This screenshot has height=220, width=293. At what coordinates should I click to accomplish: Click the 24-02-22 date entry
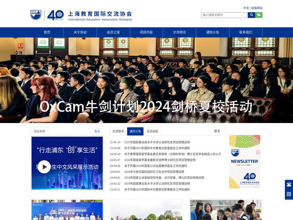(115, 184)
